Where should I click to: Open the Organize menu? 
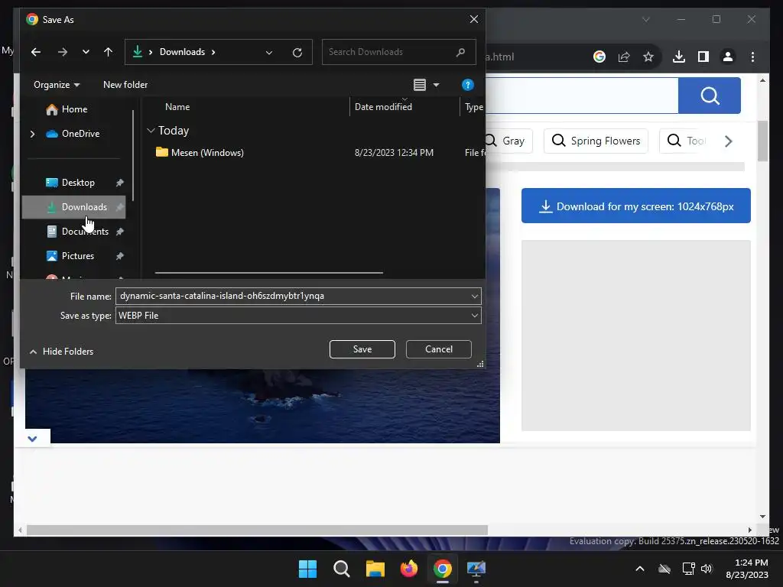click(57, 85)
